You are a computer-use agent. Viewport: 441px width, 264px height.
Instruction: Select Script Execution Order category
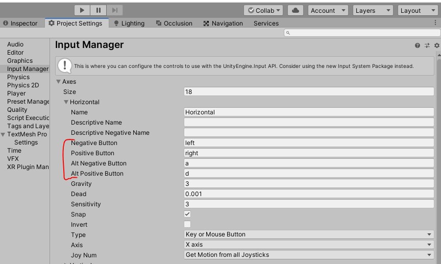pos(28,118)
